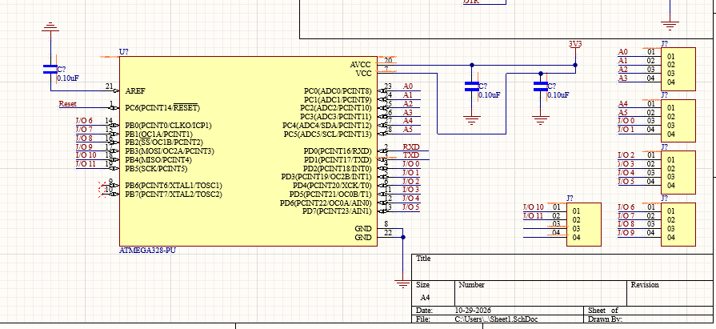Select the J? connector holding I/O 10 and I/O 11
Image resolution: width=716 pixels, height=329 pixels.
[x=584, y=224]
